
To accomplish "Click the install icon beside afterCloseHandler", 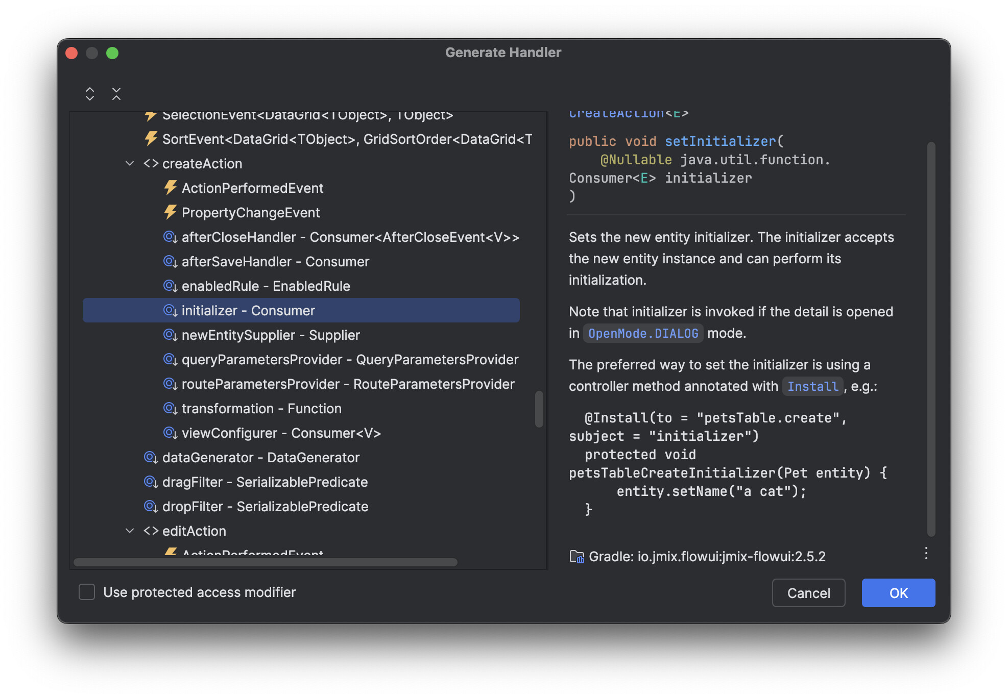I will click(x=170, y=237).
